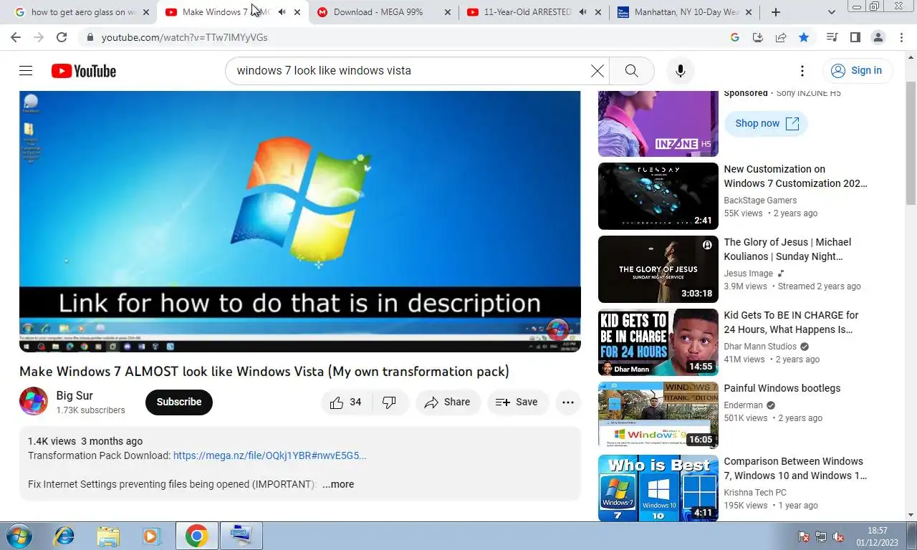Open Enderman channel name
917x550 pixels.
coord(743,405)
